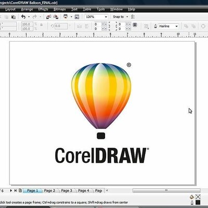Click the black outline color swatch
This screenshot has width=208, height=208.
[198, 202]
